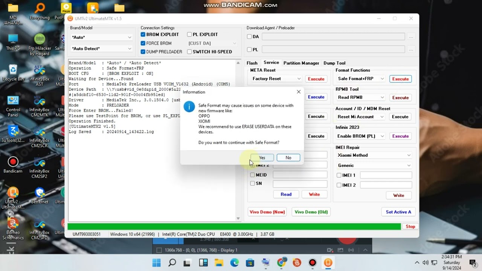Tick IMEI 2 checkbox in IMEI Repair

click(339, 185)
